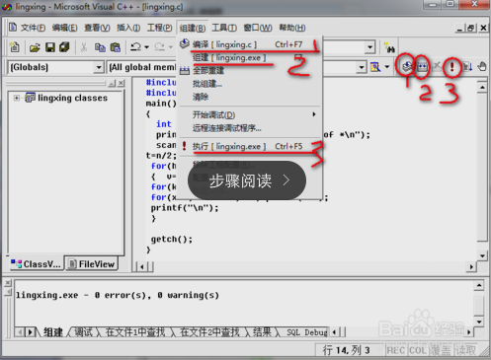
Task: Open the 工具(T) menu
Action: (224, 28)
